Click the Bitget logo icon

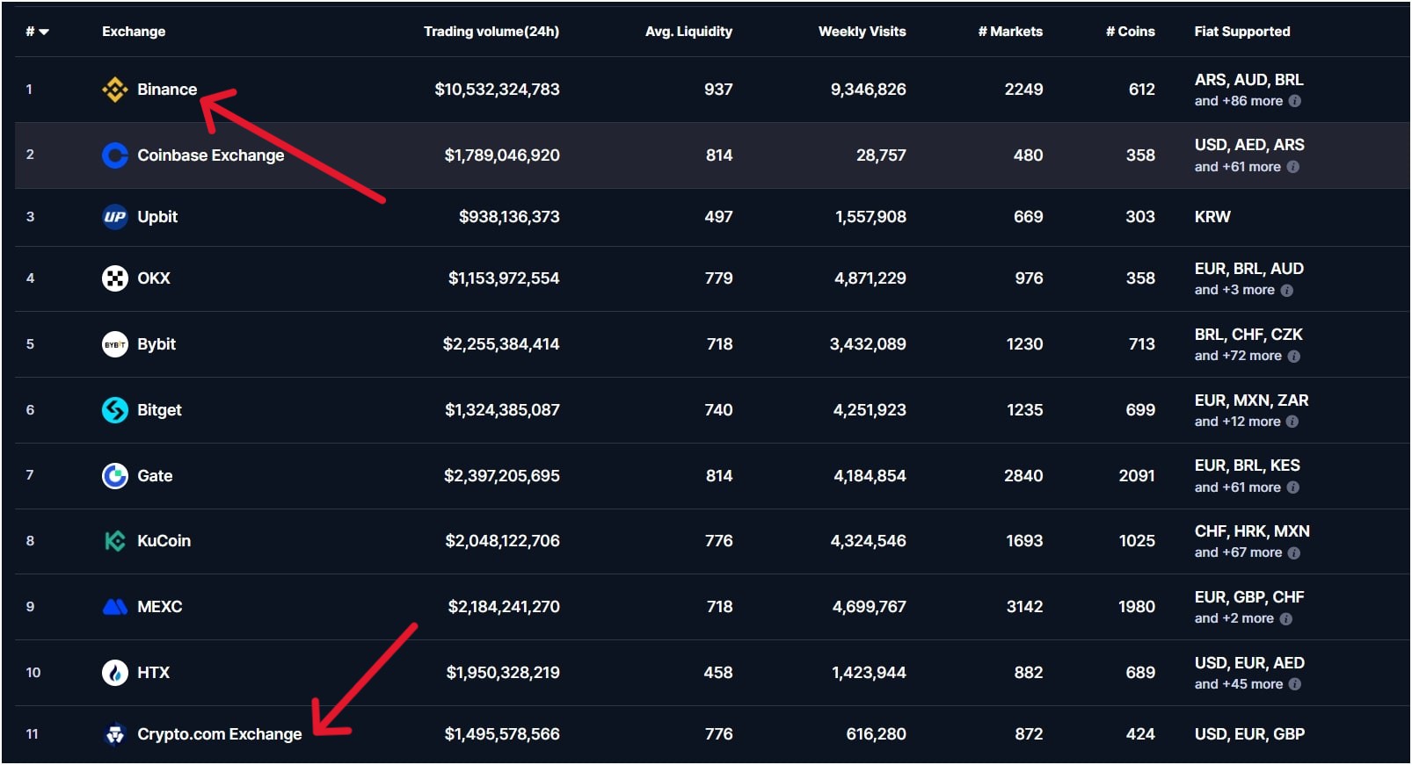[x=115, y=410]
